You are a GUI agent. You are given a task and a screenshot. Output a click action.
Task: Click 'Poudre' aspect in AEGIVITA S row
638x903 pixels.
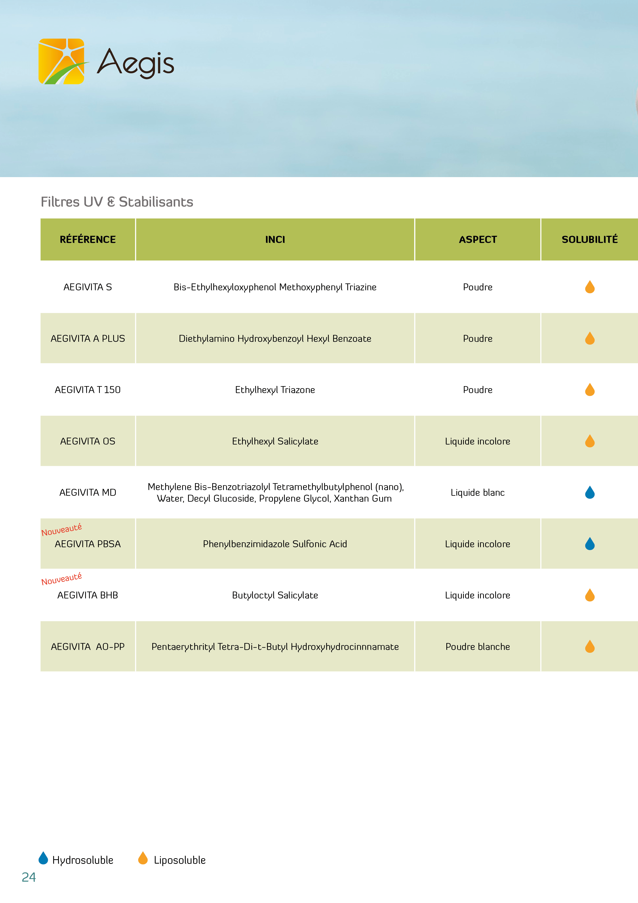[x=478, y=287]
